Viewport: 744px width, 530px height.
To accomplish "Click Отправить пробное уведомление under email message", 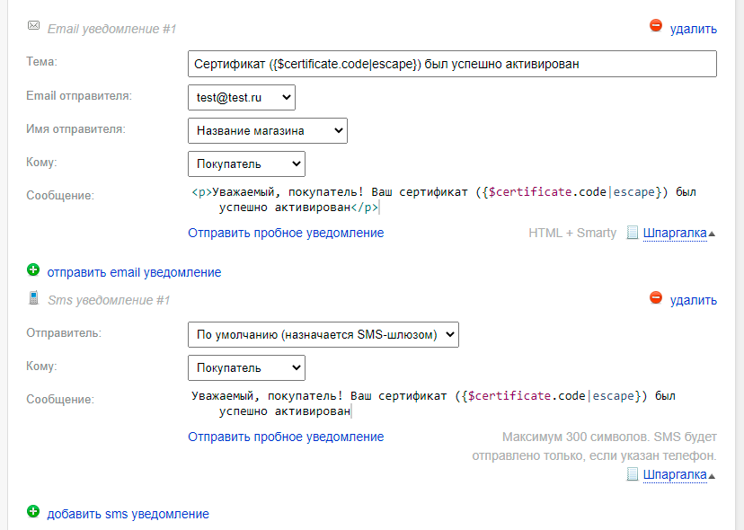I will pos(286,233).
